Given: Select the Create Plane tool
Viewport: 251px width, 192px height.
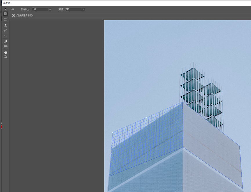Looking at the screenshot, I should pyautogui.click(x=6, y=14).
